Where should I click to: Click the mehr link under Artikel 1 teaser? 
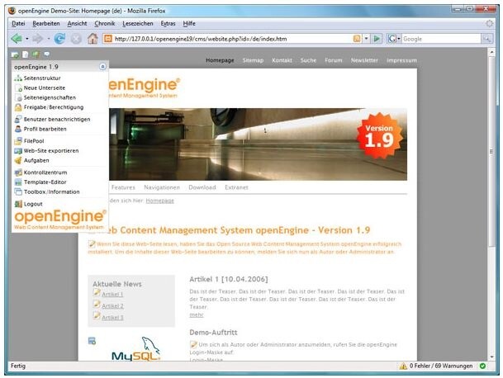pyautogui.click(x=197, y=314)
